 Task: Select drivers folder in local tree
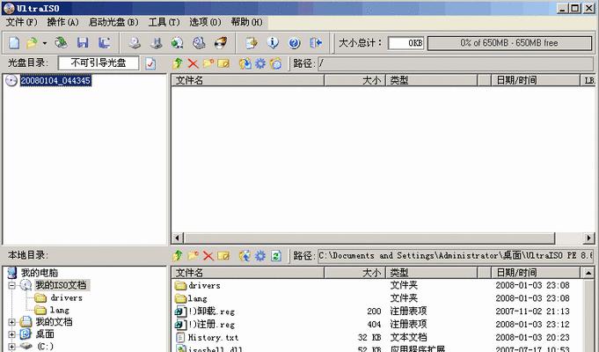(66, 297)
